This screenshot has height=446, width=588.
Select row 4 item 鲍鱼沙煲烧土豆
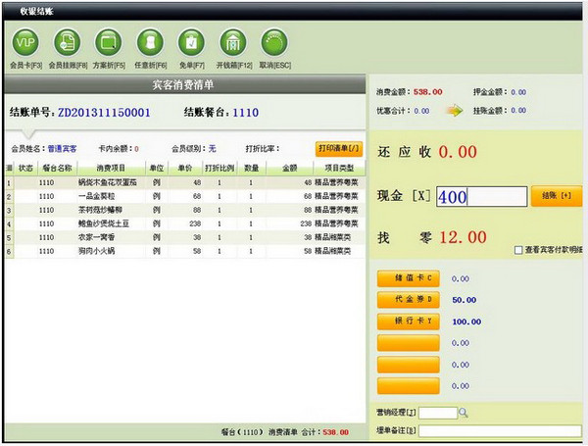(104, 223)
